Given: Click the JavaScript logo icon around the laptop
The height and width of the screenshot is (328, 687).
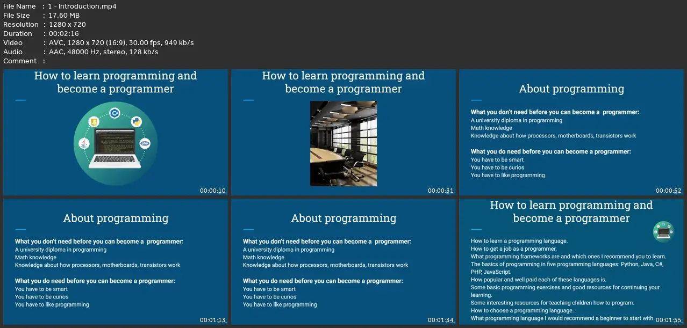Looking at the screenshot, I should pyautogui.click(x=94, y=122).
